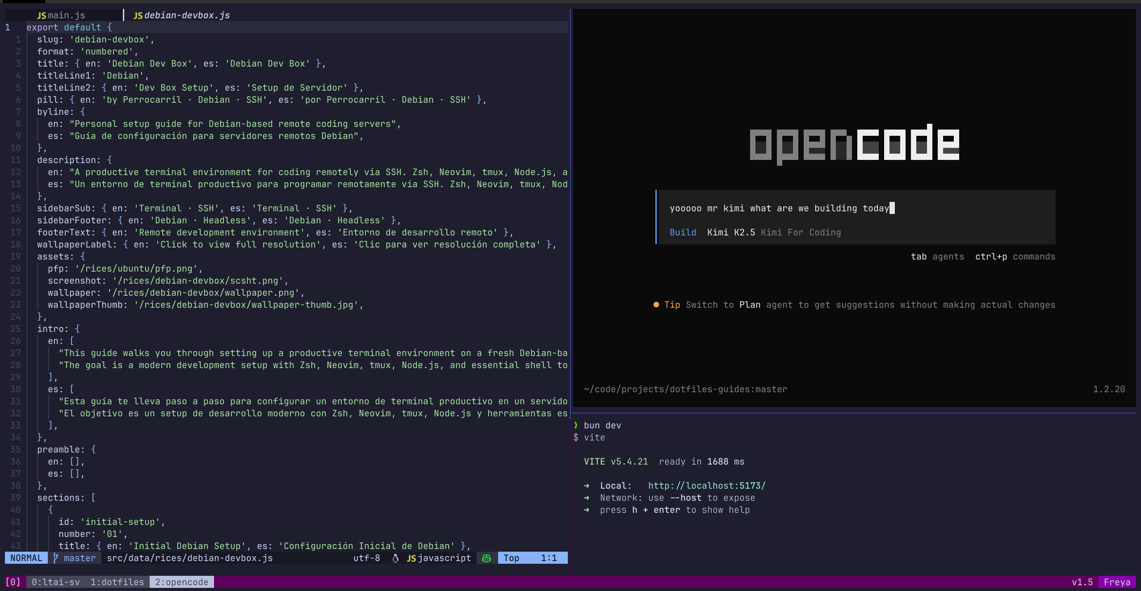Click the git branch icon in statusline
This screenshot has height=591, width=1141.
click(x=56, y=557)
